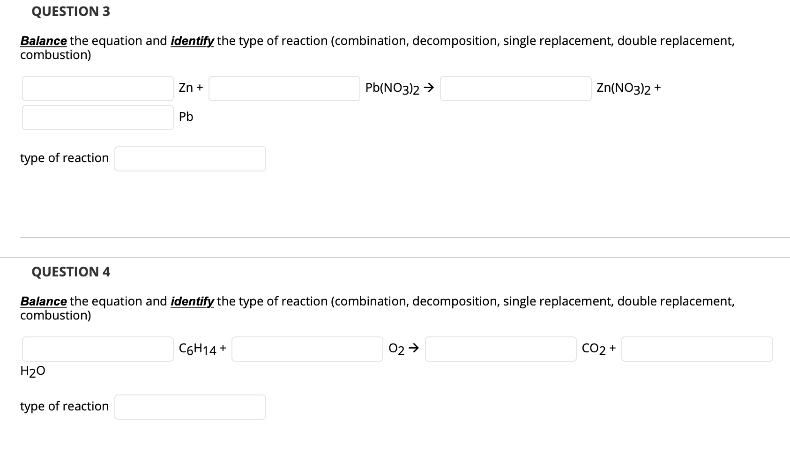Click the H2O product label in Question 4

tap(32, 371)
